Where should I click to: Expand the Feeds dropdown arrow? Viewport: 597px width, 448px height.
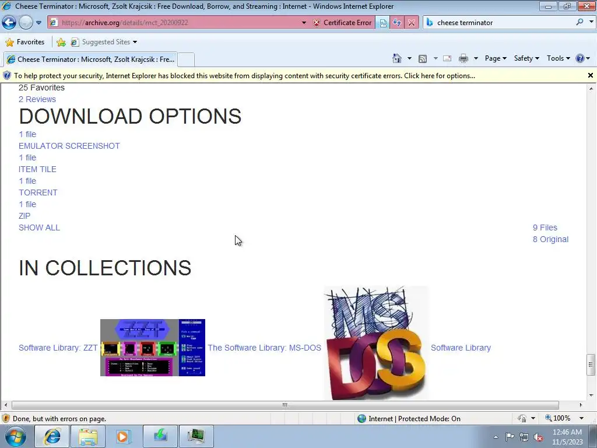pyautogui.click(x=435, y=58)
